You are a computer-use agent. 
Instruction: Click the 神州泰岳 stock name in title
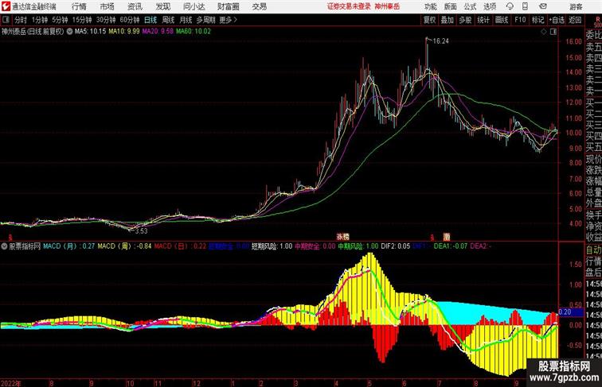387,6
